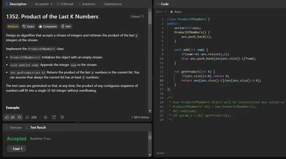Click the 2815 Online indicator
Viewport: 286px width, 159px height.
coord(140,117)
